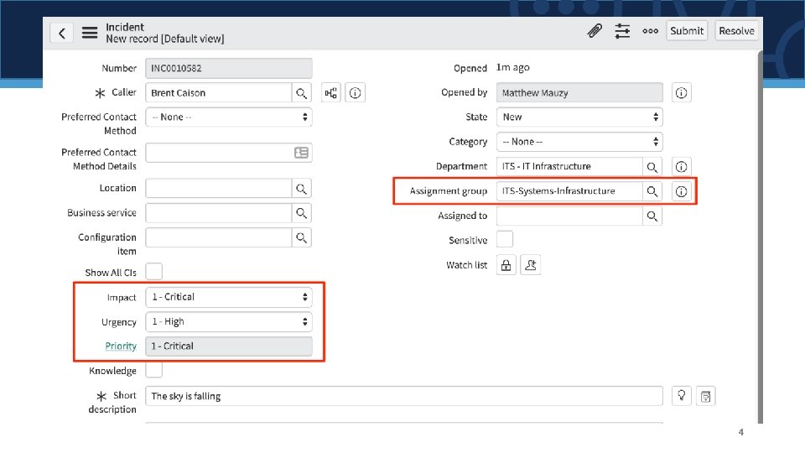The width and height of the screenshot is (805, 453).
Task: Click the Assigned to input field
Action: (x=569, y=216)
